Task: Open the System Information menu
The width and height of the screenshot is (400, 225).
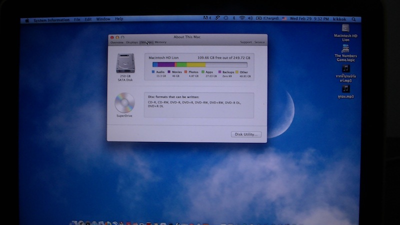Action: click(51, 20)
